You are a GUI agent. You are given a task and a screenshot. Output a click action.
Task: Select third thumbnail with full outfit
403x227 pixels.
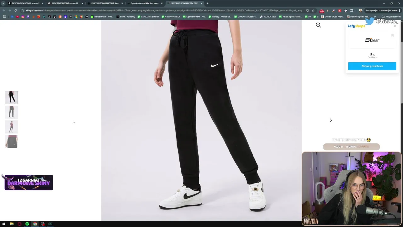pos(11,127)
